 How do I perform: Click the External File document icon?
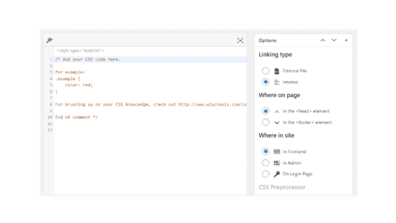277,71
